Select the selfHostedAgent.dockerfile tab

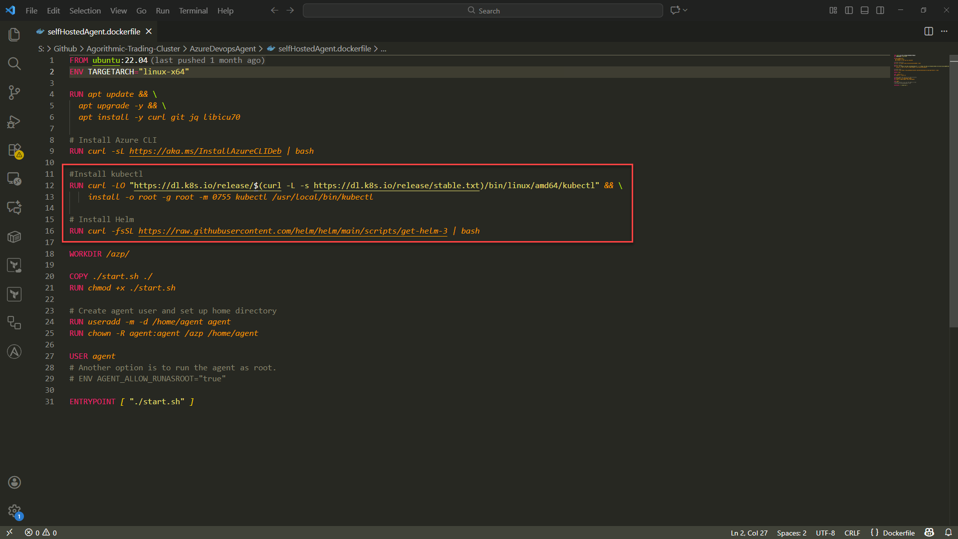[x=94, y=31]
